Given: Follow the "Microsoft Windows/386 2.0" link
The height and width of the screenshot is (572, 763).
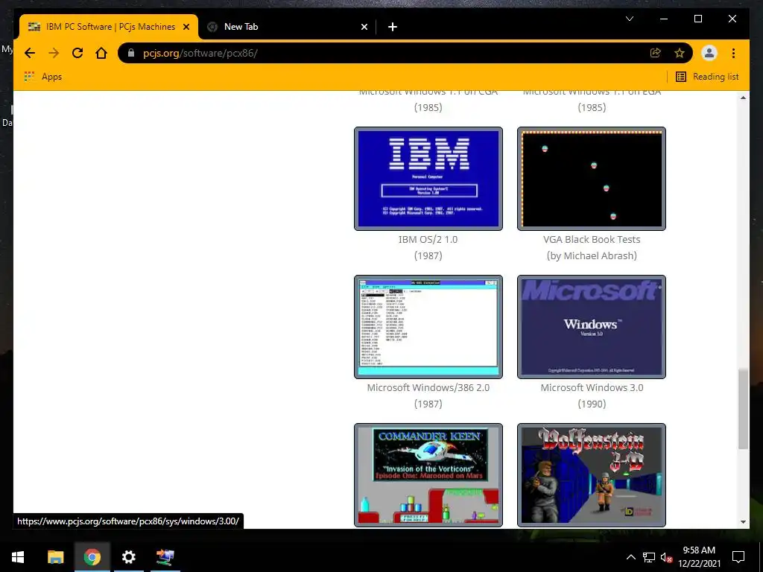Looking at the screenshot, I should click(428, 387).
